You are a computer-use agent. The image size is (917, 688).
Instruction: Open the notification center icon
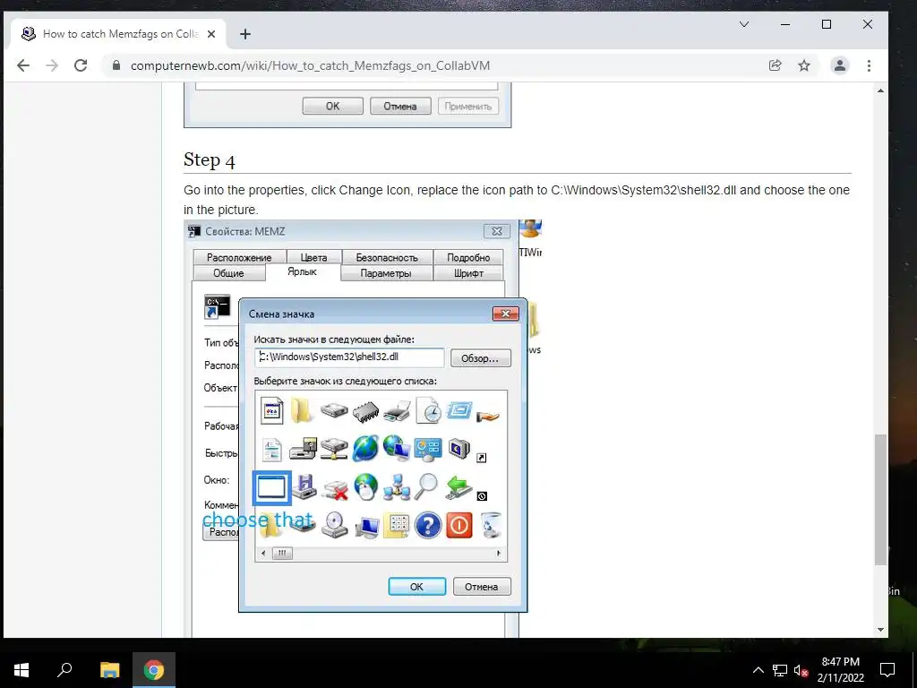(x=887, y=670)
